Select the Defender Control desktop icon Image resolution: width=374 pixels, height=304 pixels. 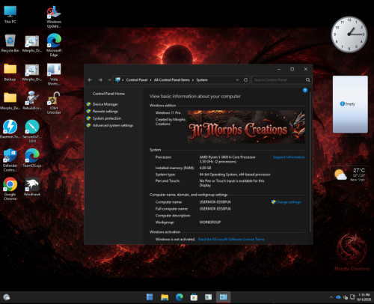pos(10,160)
